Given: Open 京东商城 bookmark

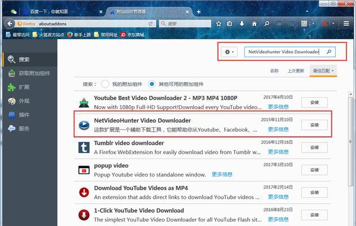Looking at the screenshot, I should click(x=133, y=34).
